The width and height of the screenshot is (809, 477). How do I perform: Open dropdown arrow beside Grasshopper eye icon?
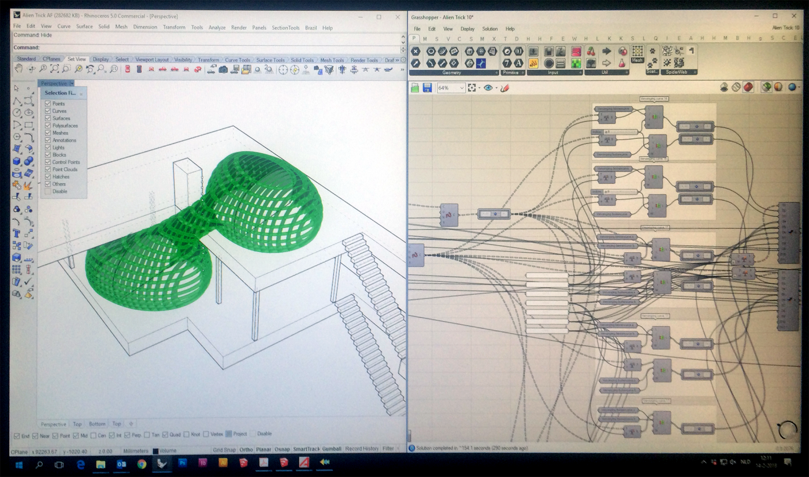[x=496, y=88]
